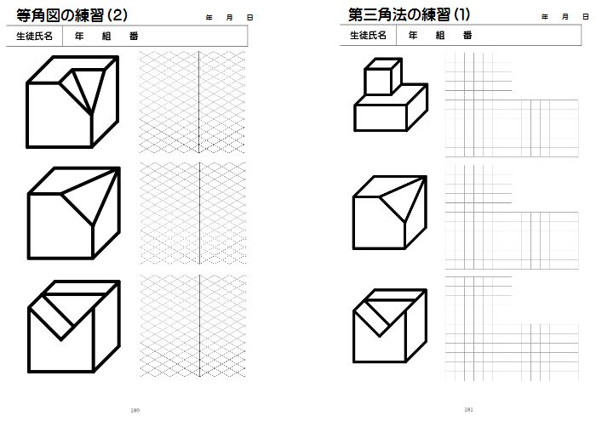Select the right page V-groove cube figure
Image resolution: width=596 pixels, height=421 pixels.
[390, 326]
